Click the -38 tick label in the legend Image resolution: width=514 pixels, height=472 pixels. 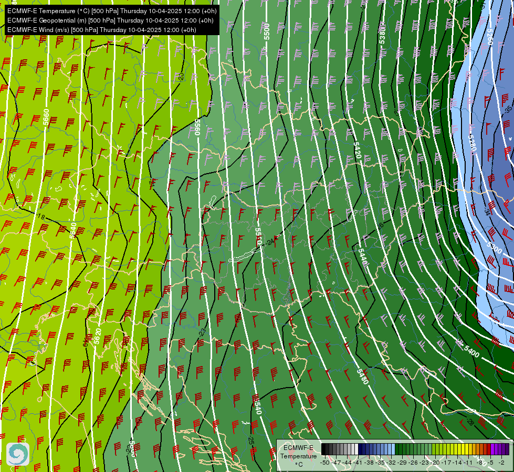[369, 462]
